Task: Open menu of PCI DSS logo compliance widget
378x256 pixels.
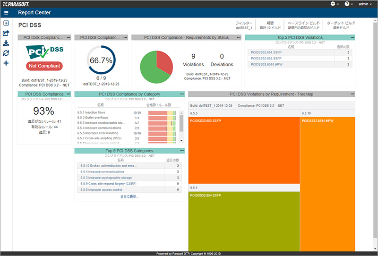Action: pyautogui.click(x=69, y=37)
